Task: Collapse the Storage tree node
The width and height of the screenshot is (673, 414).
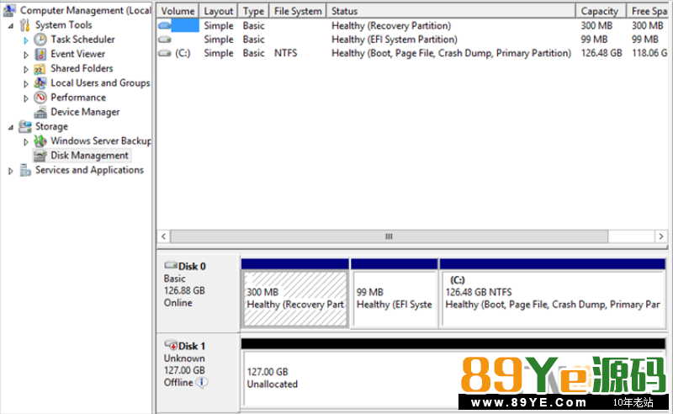Action: pos(11,128)
